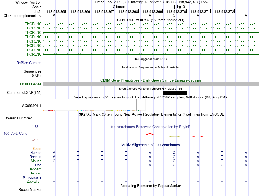
Task: Select the Zebrafish alignment row label
Action: point(34,181)
